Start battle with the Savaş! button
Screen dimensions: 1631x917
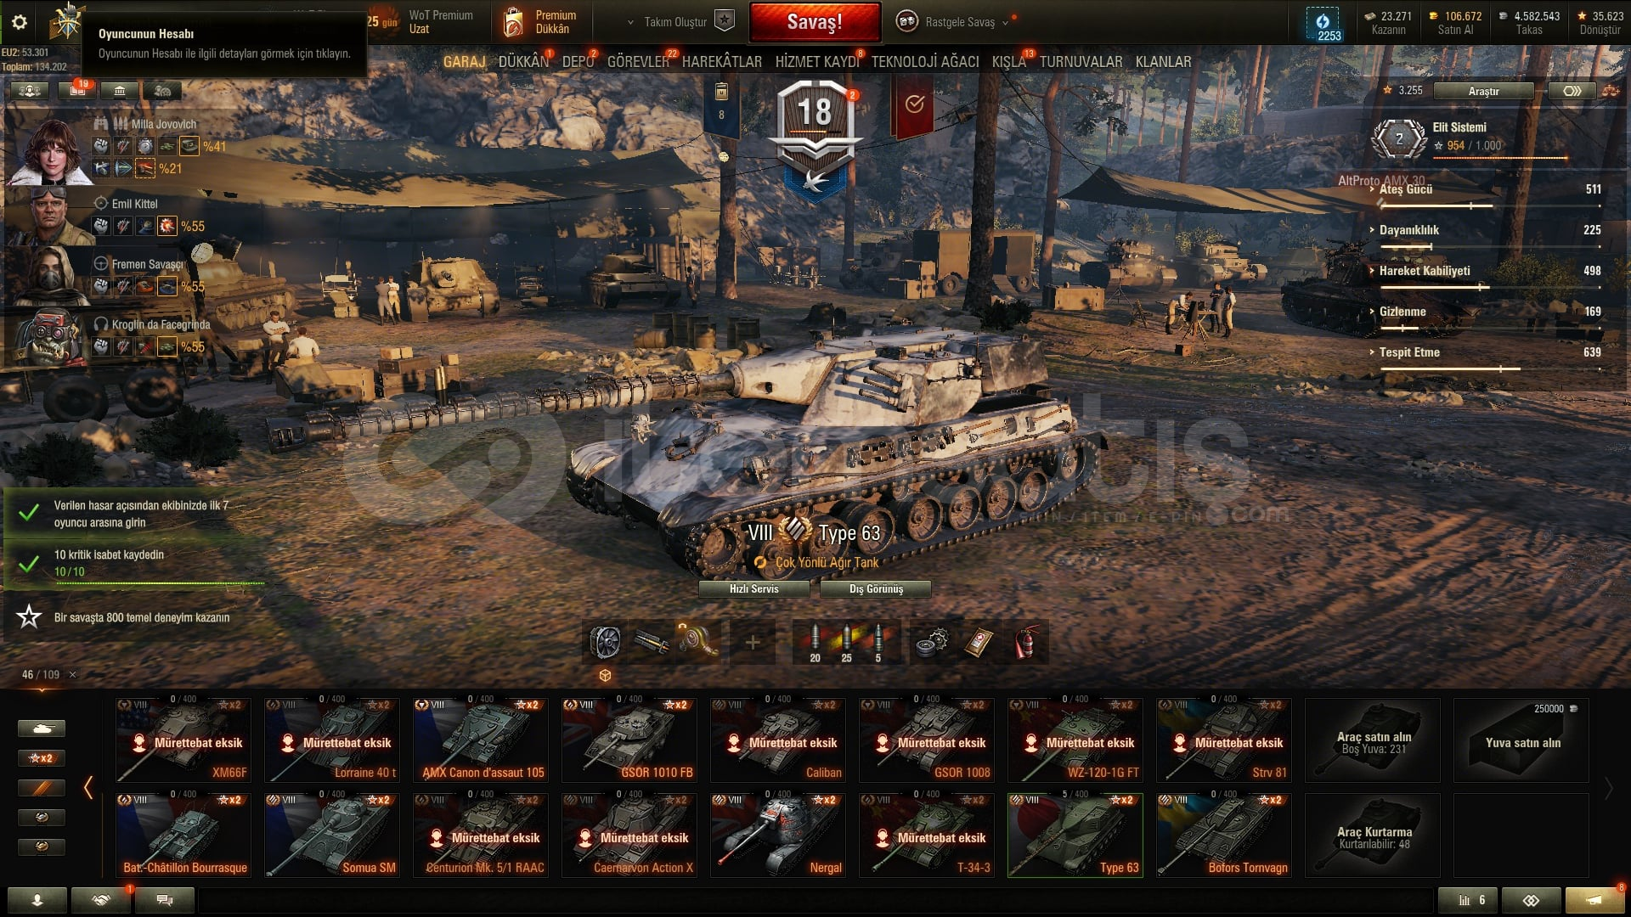(x=815, y=23)
